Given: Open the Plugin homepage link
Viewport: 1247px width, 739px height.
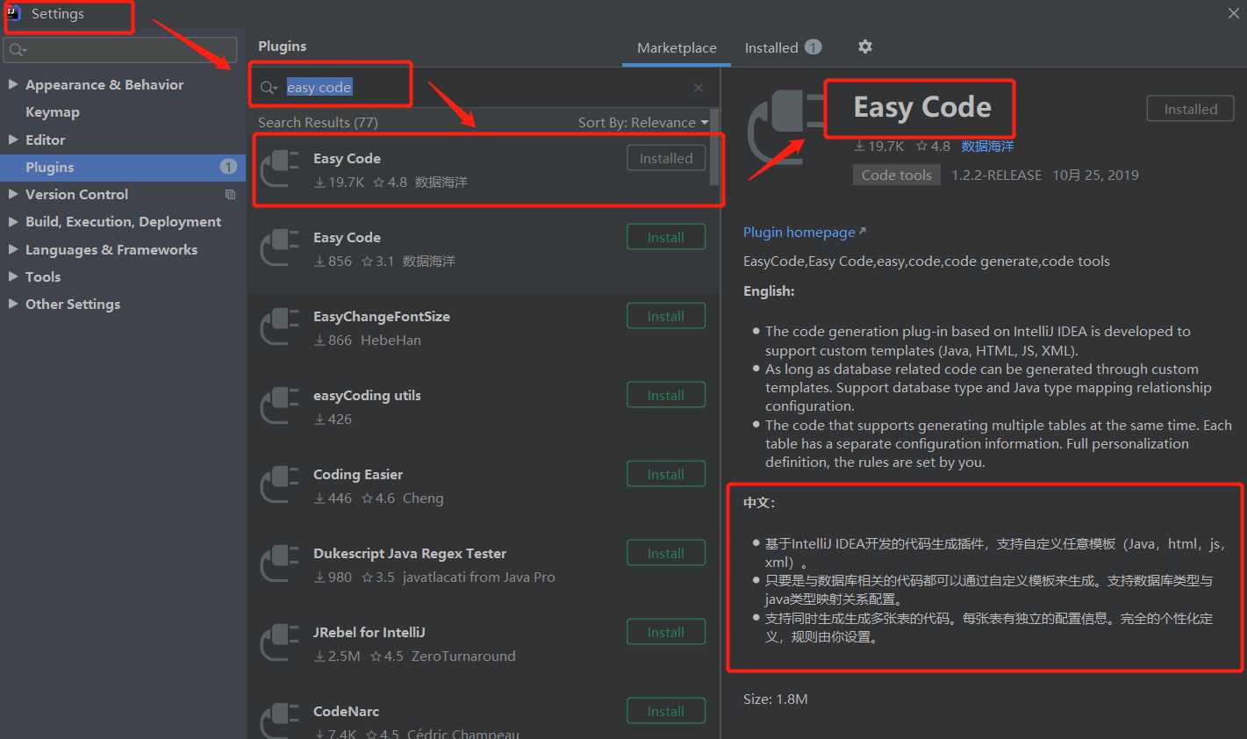Looking at the screenshot, I should coord(804,232).
